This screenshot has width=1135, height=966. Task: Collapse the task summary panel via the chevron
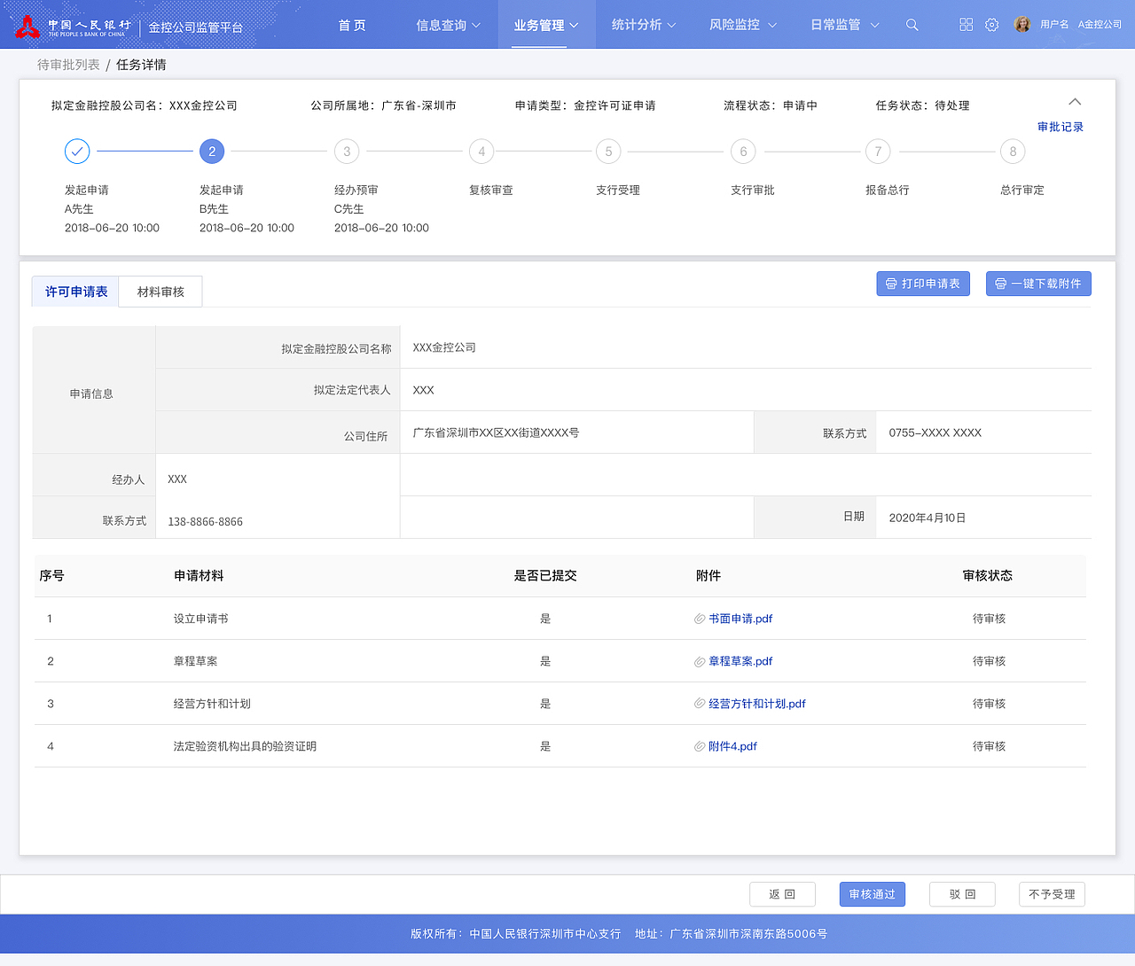(1075, 102)
